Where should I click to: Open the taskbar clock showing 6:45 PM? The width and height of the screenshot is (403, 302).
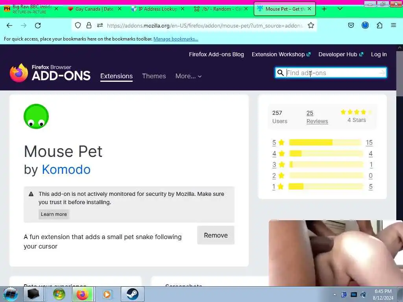[383, 294]
